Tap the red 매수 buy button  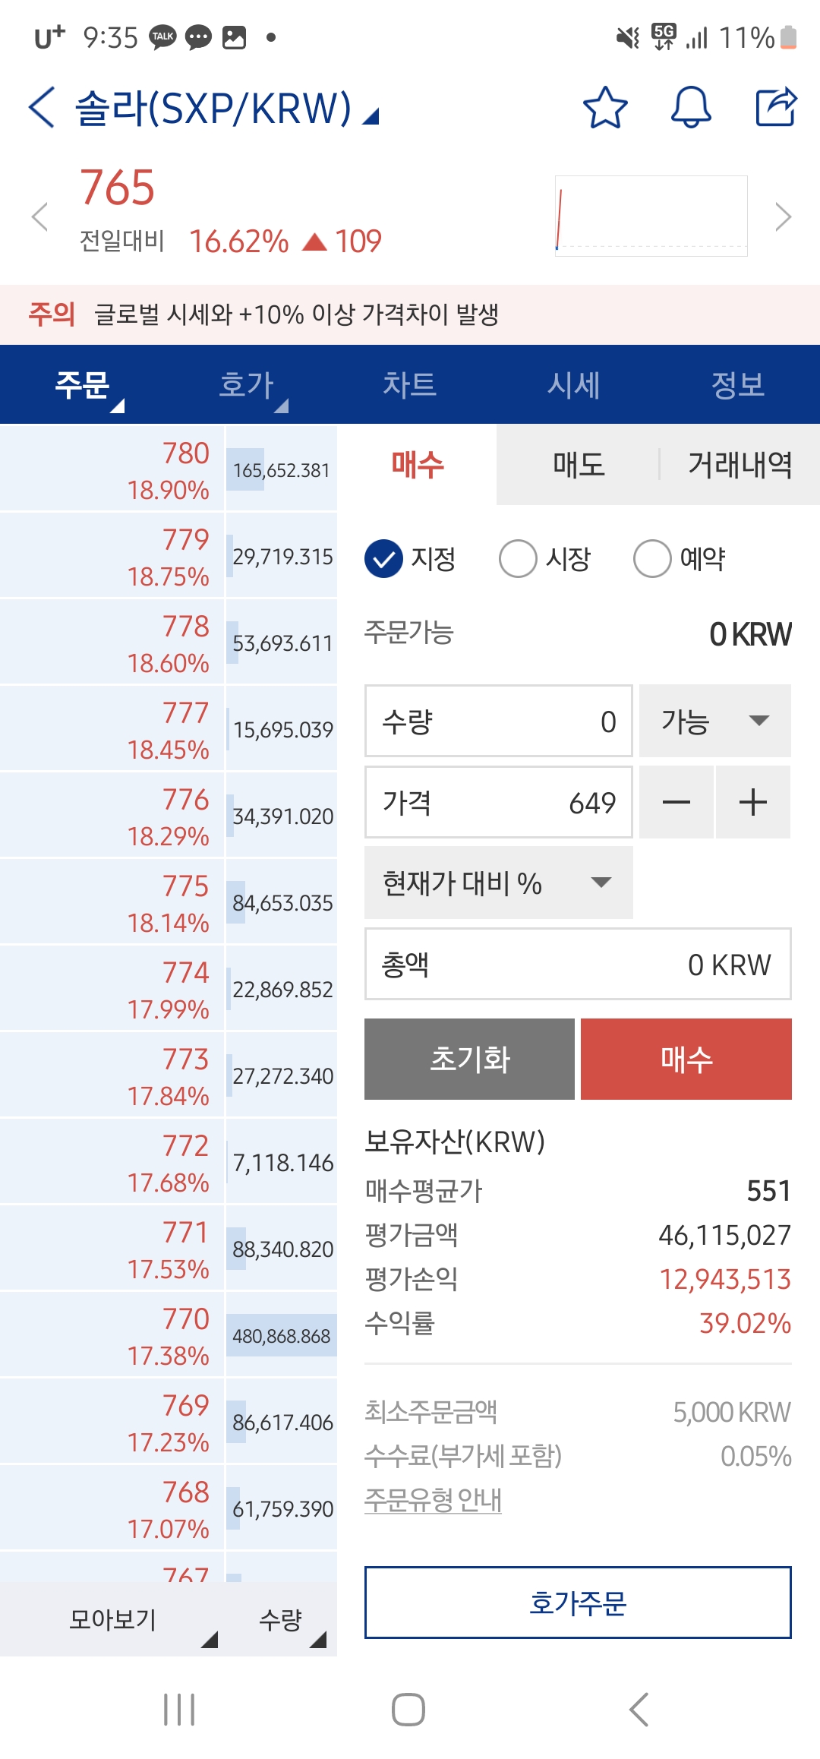pyautogui.click(x=686, y=1059)
